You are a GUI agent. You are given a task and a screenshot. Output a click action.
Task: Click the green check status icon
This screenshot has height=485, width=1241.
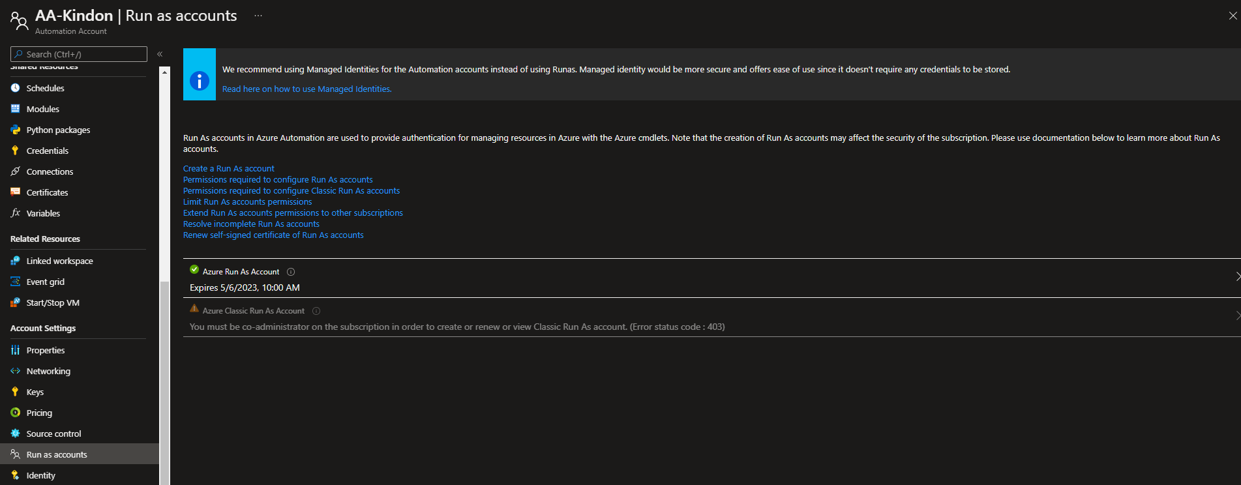194,269
